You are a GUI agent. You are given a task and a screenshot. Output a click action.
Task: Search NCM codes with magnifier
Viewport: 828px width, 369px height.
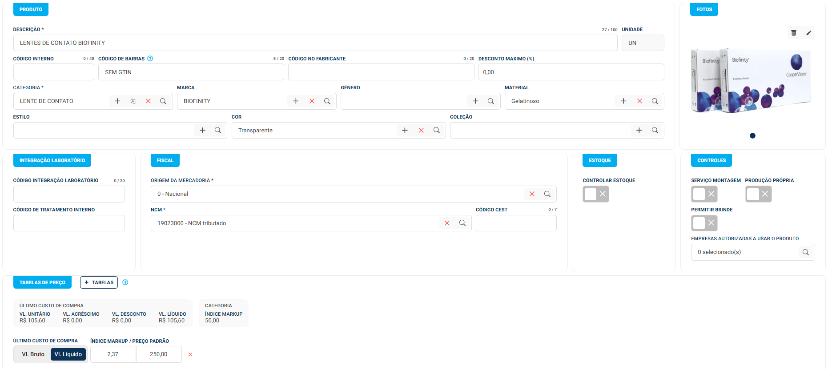[x=462, y=223]
